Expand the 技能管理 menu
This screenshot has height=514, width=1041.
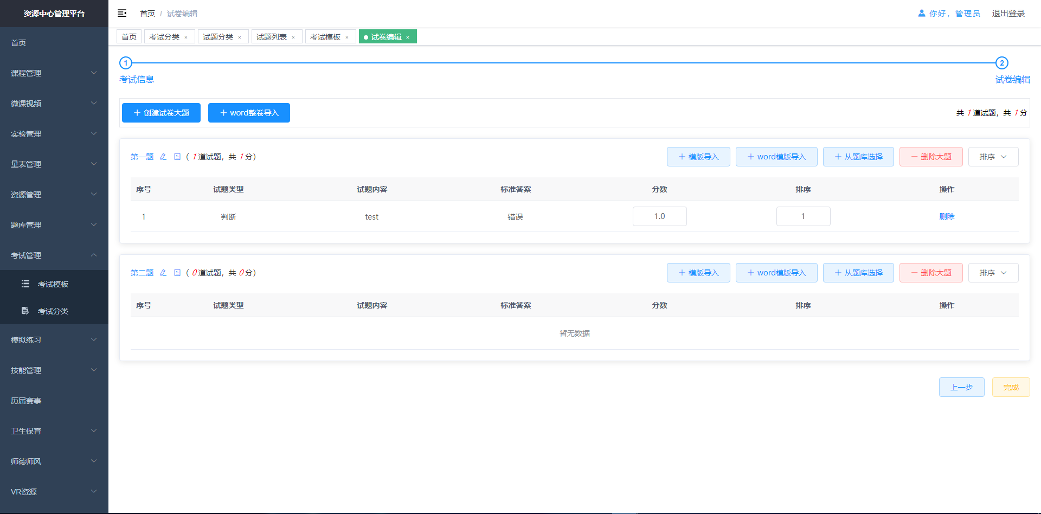[x=54, y=370]
